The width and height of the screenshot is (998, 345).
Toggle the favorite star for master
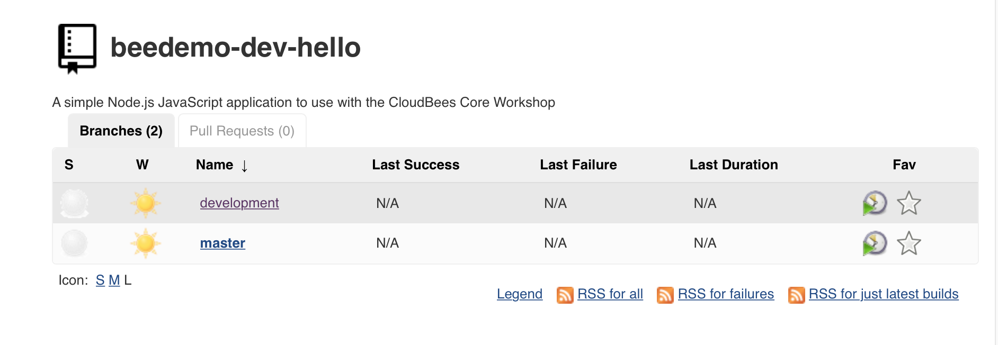click(909, 243)
